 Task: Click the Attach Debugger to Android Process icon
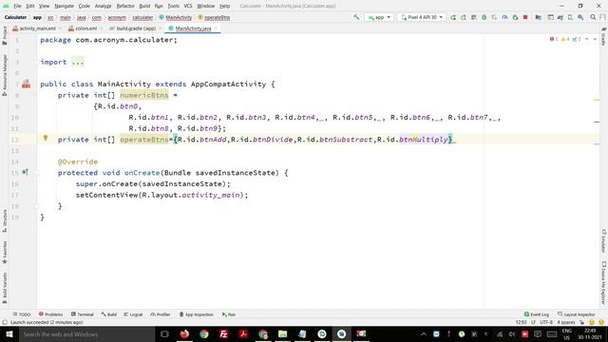click(515, 17)
